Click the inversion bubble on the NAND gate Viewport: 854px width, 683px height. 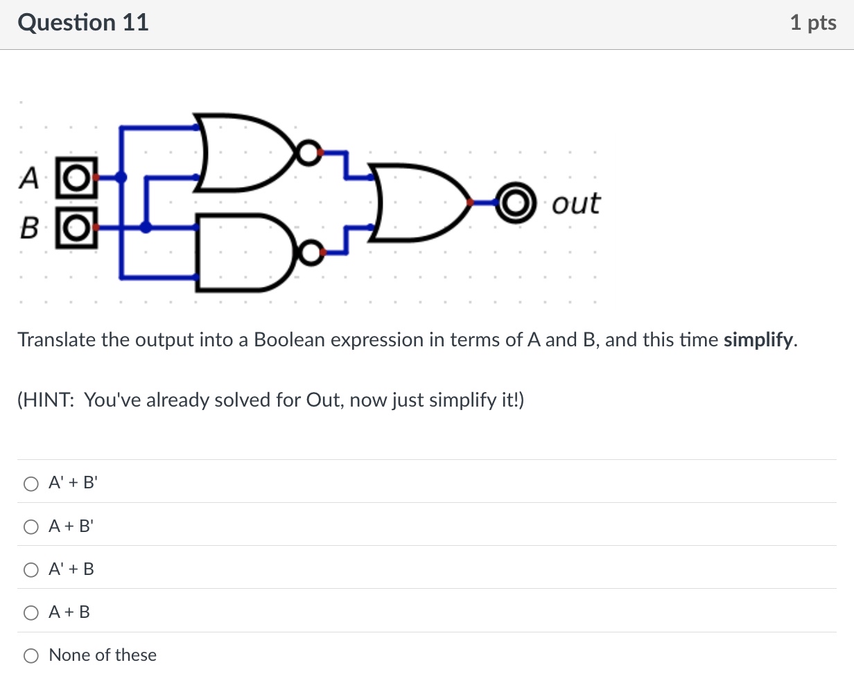pyautogui.click(x=311, y=253)
